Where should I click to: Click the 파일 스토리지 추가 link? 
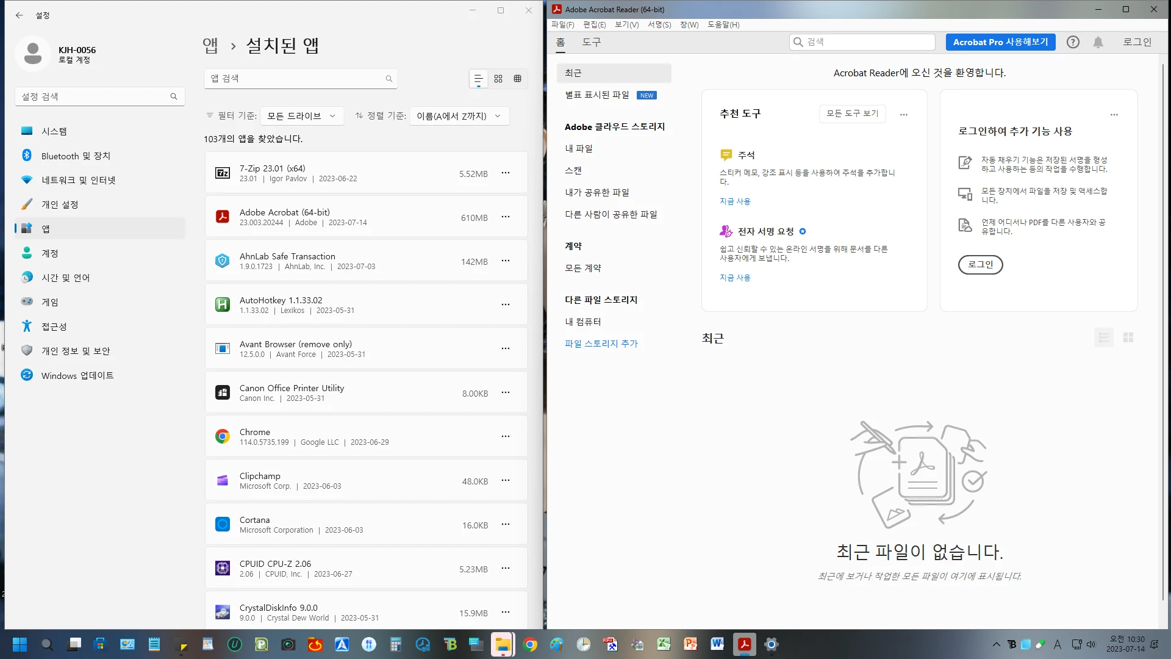[601, 344]
